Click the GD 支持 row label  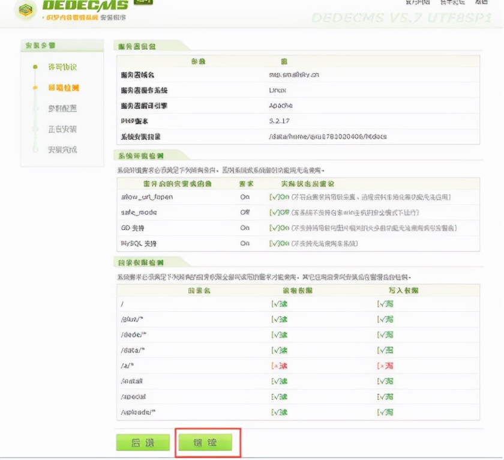133,228
